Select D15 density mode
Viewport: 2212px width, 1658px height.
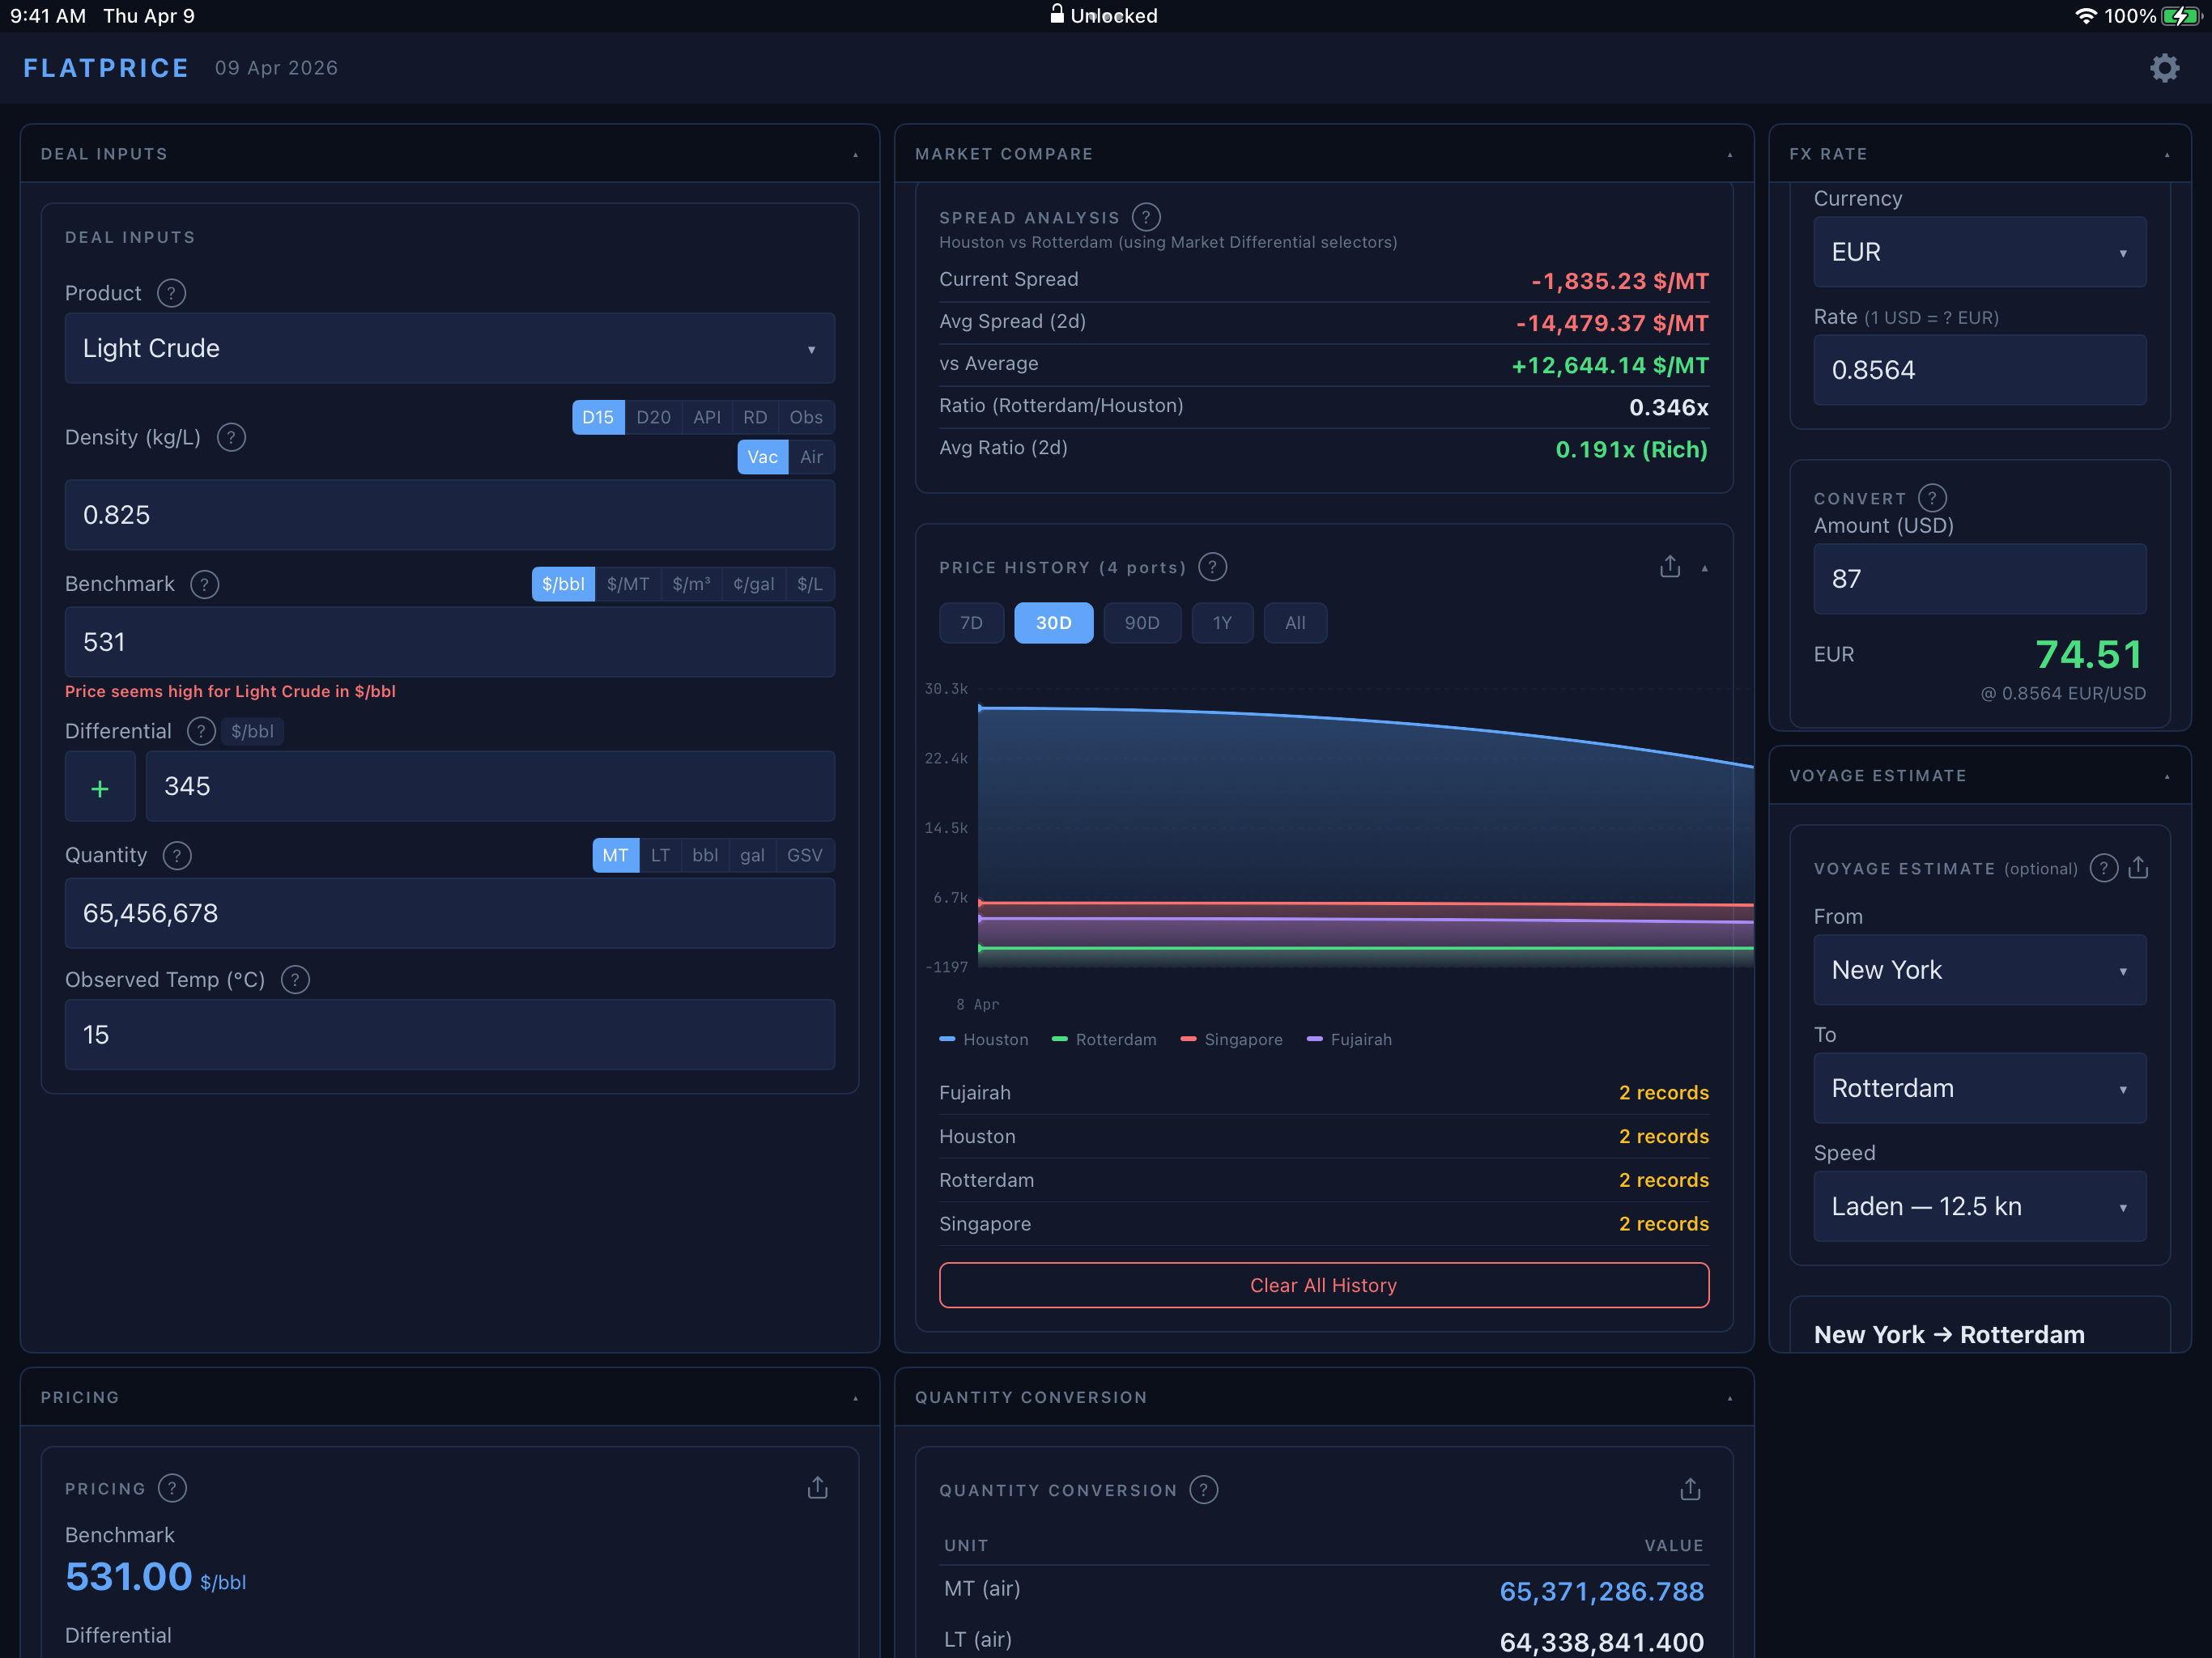pyautogui.click(x=598, y=417)
